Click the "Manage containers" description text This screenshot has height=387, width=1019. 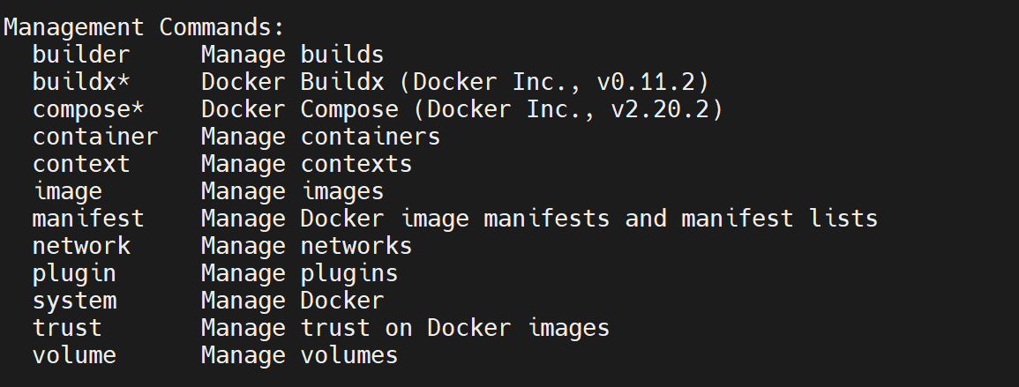(320, 137)
